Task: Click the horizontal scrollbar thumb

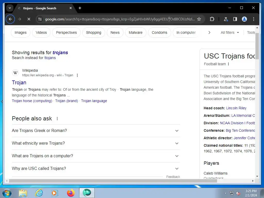Action: 113,181
